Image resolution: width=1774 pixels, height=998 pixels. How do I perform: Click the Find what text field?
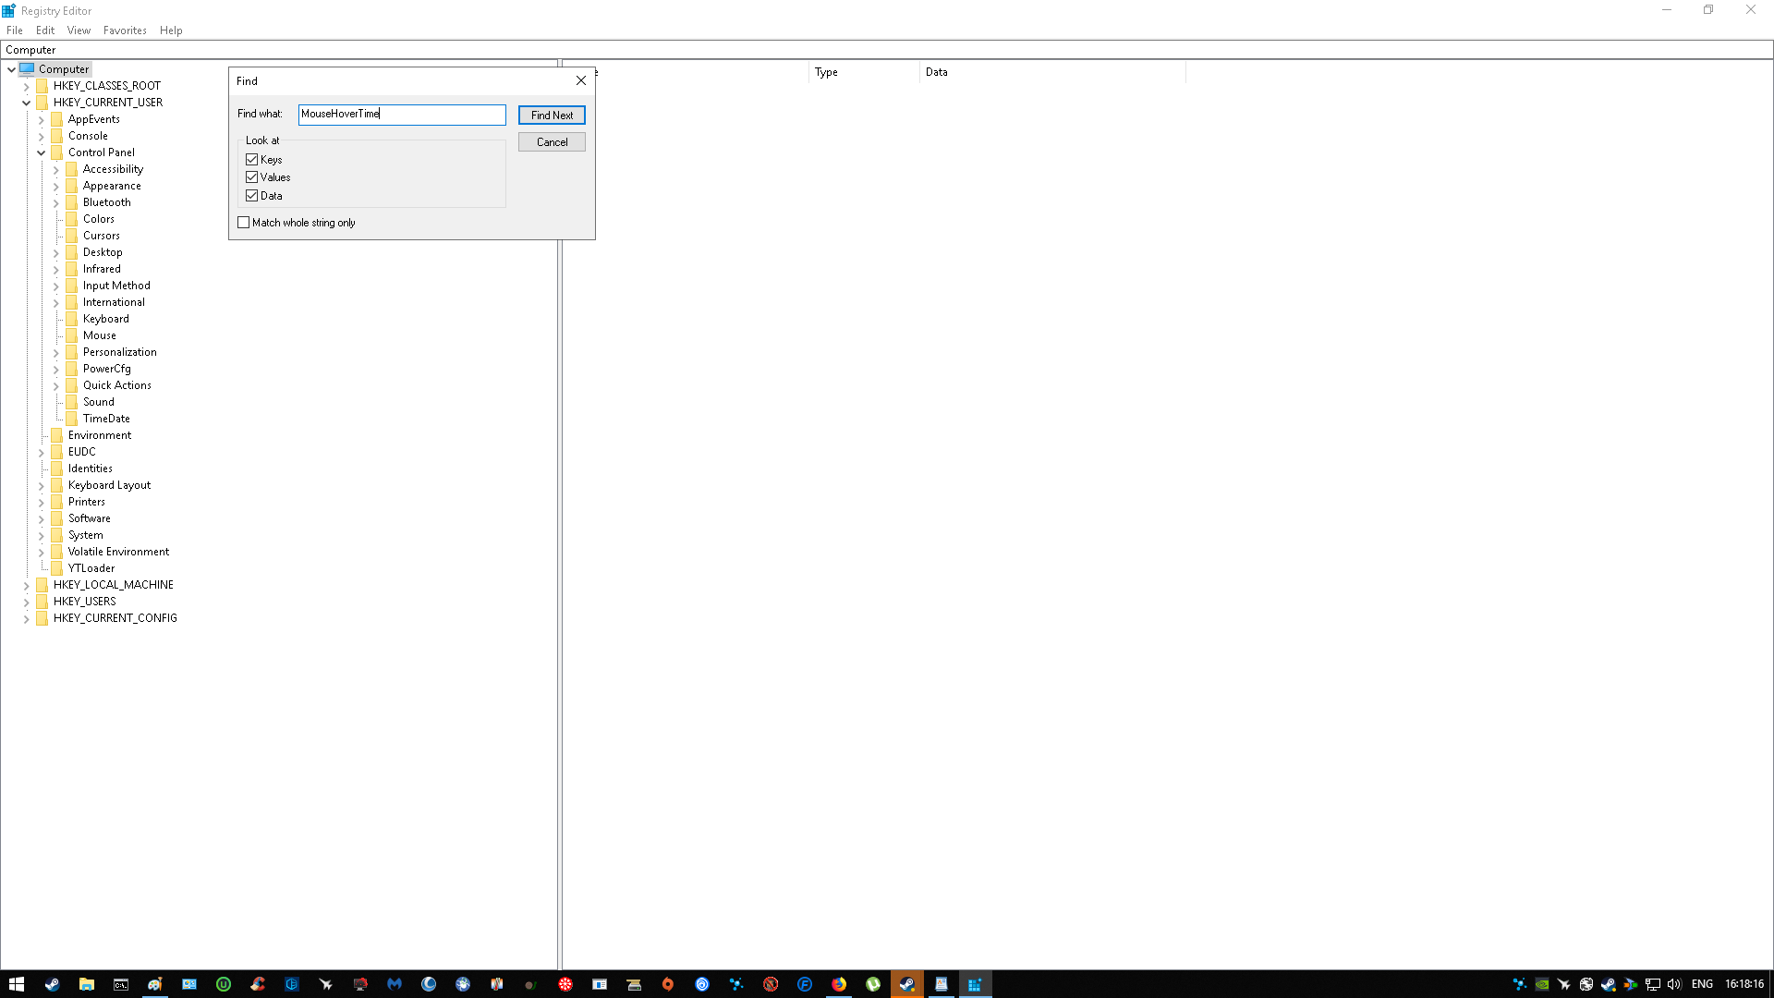(x=402, y=114)
